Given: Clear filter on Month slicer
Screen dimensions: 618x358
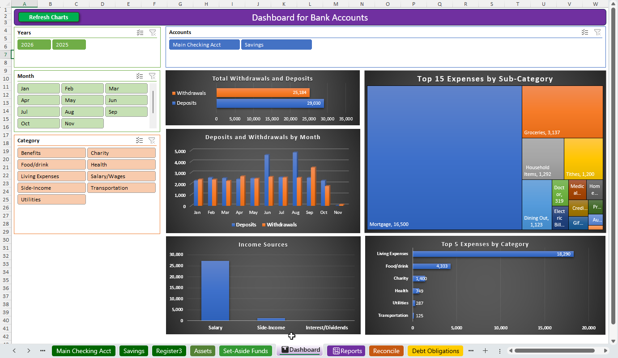Looking at the screenshot, I should coord(153,76).
